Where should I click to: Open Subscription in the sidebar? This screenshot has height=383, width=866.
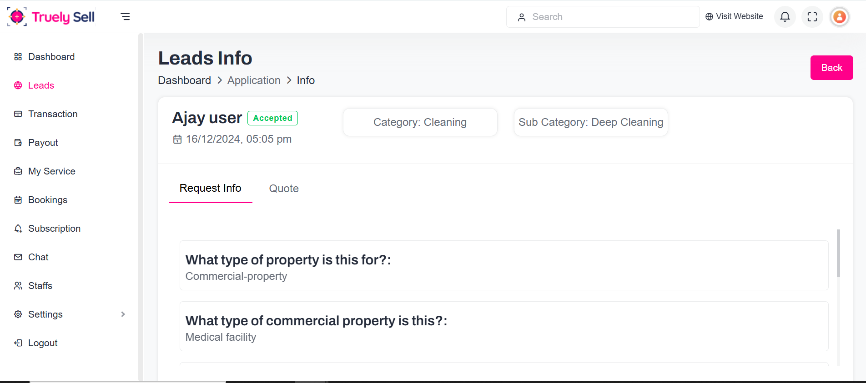(x=54, y=229)
